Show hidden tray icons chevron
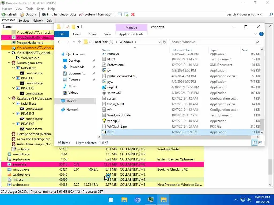274x205 pixels. (x=236, y=200)
